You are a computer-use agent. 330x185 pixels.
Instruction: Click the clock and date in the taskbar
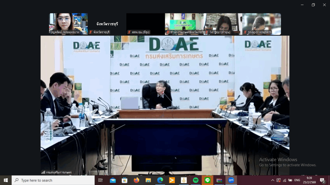[309, 180]
